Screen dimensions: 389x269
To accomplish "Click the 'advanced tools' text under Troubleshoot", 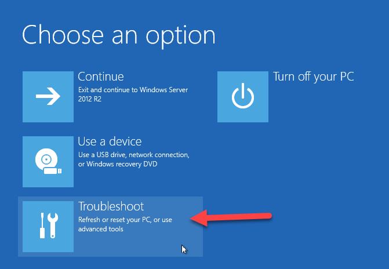I will click(x=101, y=229).
